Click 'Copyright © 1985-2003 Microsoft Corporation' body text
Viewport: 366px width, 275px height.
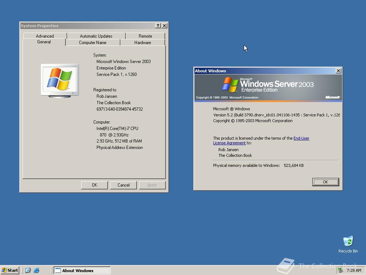(253, 121)
